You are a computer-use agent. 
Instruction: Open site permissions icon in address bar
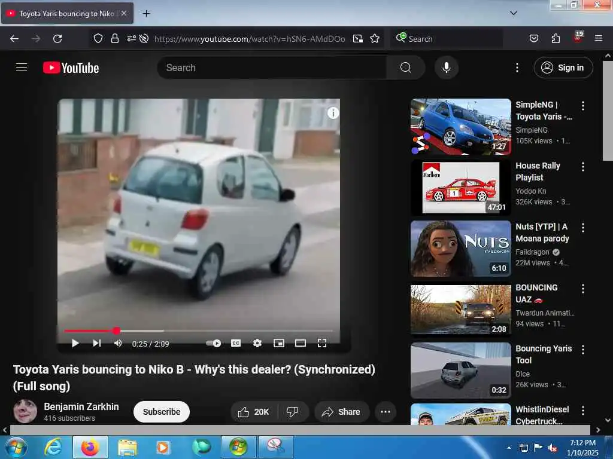pos(131,38)
